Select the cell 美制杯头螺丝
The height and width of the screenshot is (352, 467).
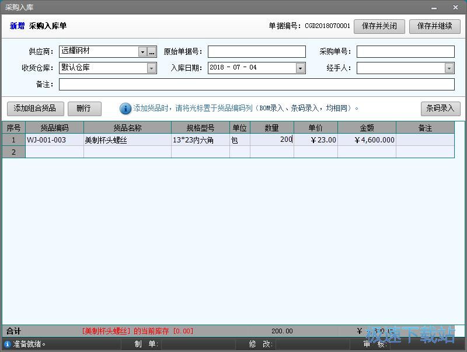click(x=127, y=140)
